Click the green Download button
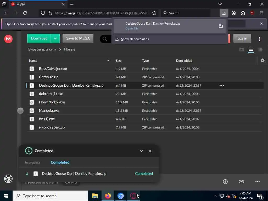 39,38
